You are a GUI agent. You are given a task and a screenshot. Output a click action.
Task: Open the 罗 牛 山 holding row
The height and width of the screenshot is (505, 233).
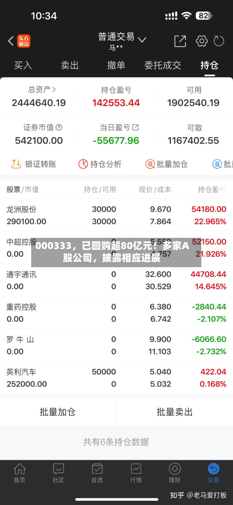[x=116, y=345]
